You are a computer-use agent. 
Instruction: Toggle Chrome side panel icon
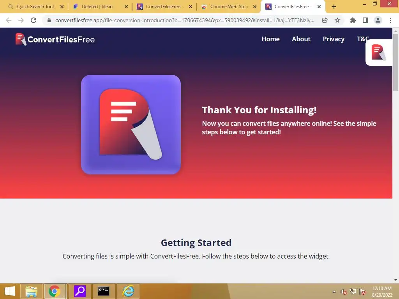365,20
